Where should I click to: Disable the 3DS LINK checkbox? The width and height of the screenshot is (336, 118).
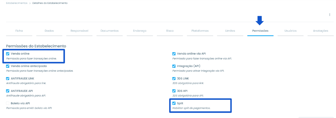(x=174, y=79)
